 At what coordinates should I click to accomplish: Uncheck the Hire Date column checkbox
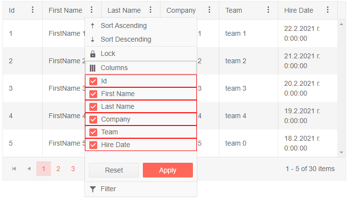(x=93, y=145)
